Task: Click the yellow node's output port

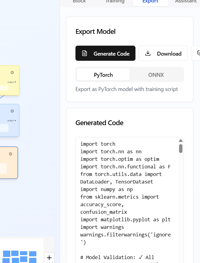Action: point(15,82)
